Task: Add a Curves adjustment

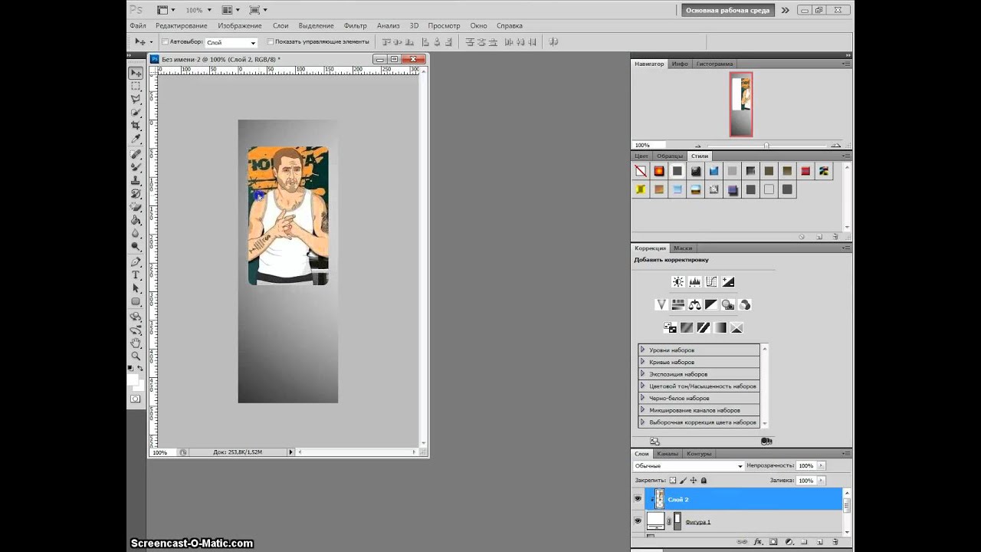Action: (711, 282)
